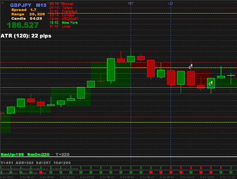Click the ADR=303 value
Viewport: 237px width, 179px height.
(x=25, y=163)
